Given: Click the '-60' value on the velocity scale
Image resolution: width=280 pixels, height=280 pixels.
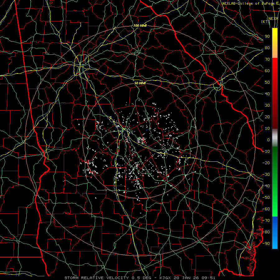Looking at the screenshot, I should (x=266, y=209).
